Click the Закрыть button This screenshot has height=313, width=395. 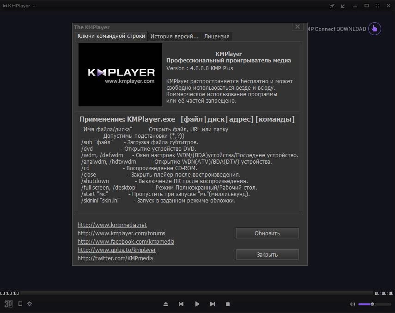coord(267,255)
